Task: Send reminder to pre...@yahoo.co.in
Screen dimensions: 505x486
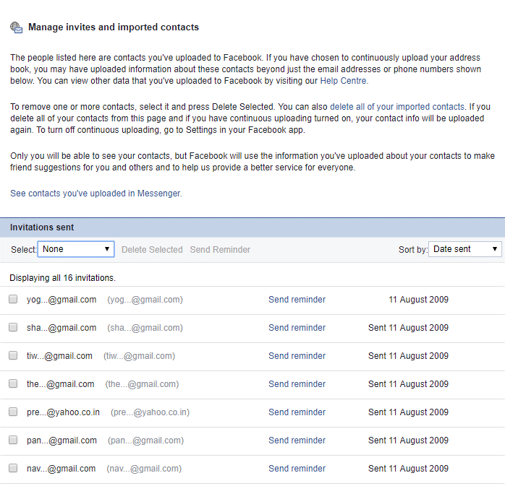Action: (x=297, y=412)
